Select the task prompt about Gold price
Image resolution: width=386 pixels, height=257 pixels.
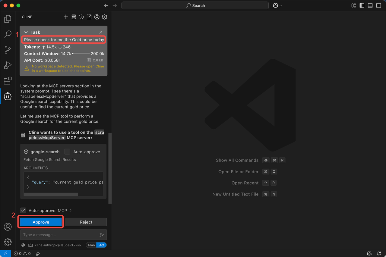[64, 40]
